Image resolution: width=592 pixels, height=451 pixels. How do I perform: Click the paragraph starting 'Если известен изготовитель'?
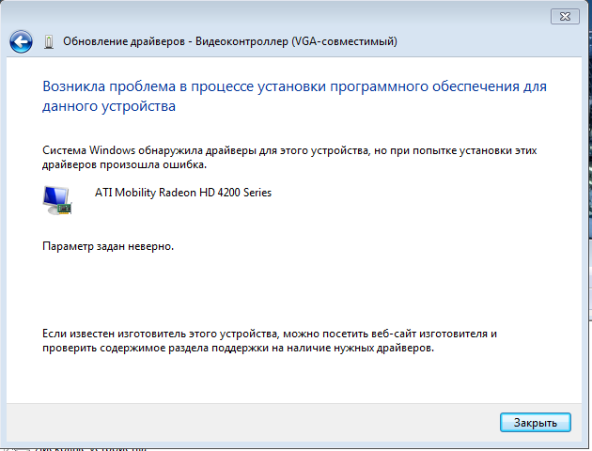(270, 341)
